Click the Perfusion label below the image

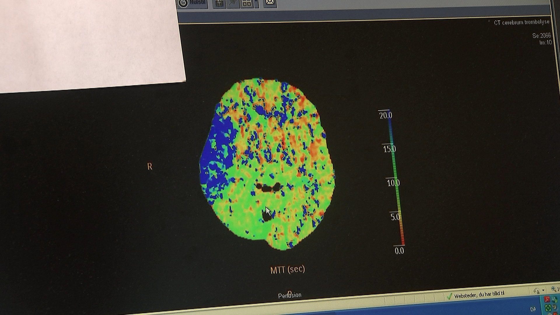290,295
